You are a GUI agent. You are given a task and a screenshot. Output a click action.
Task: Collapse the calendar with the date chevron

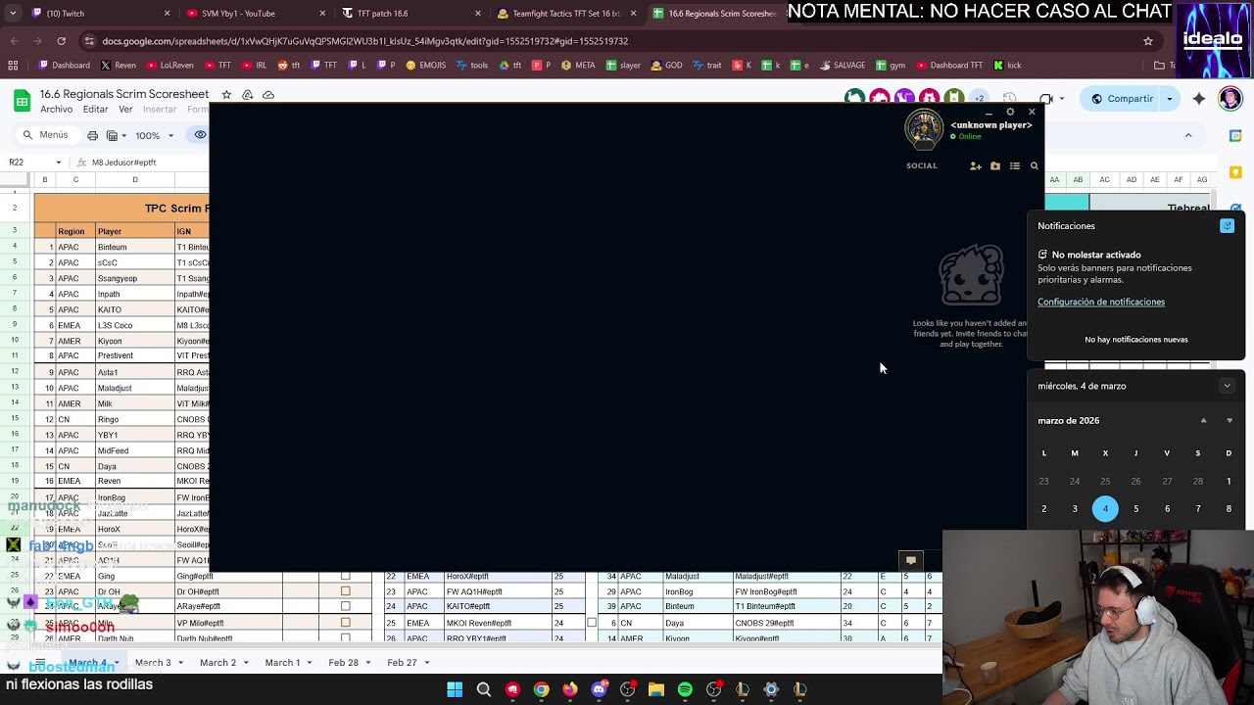pos(1227,386)
